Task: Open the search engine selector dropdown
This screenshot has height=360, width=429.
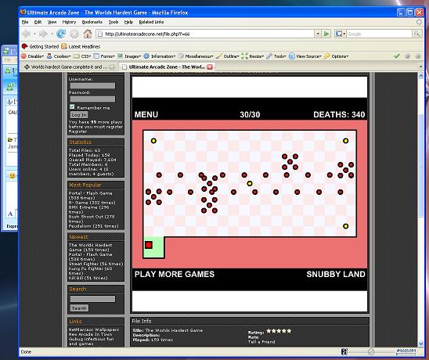Action: pyautogui.click(x=341, y=34)
